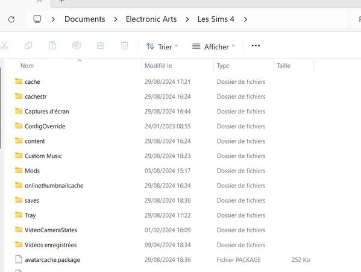Click the Copy toolbar icon
The height and width of the screenshot is (272, 361).
pos(28,46)
